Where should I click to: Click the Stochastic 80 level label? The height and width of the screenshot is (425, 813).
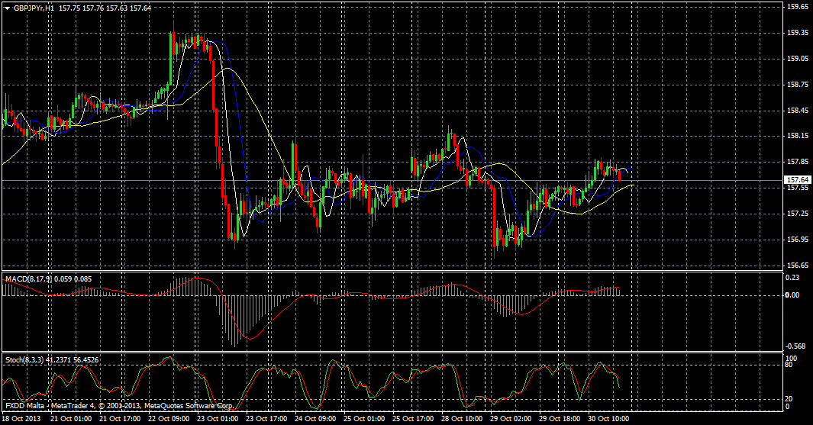(x=789, y=365)
